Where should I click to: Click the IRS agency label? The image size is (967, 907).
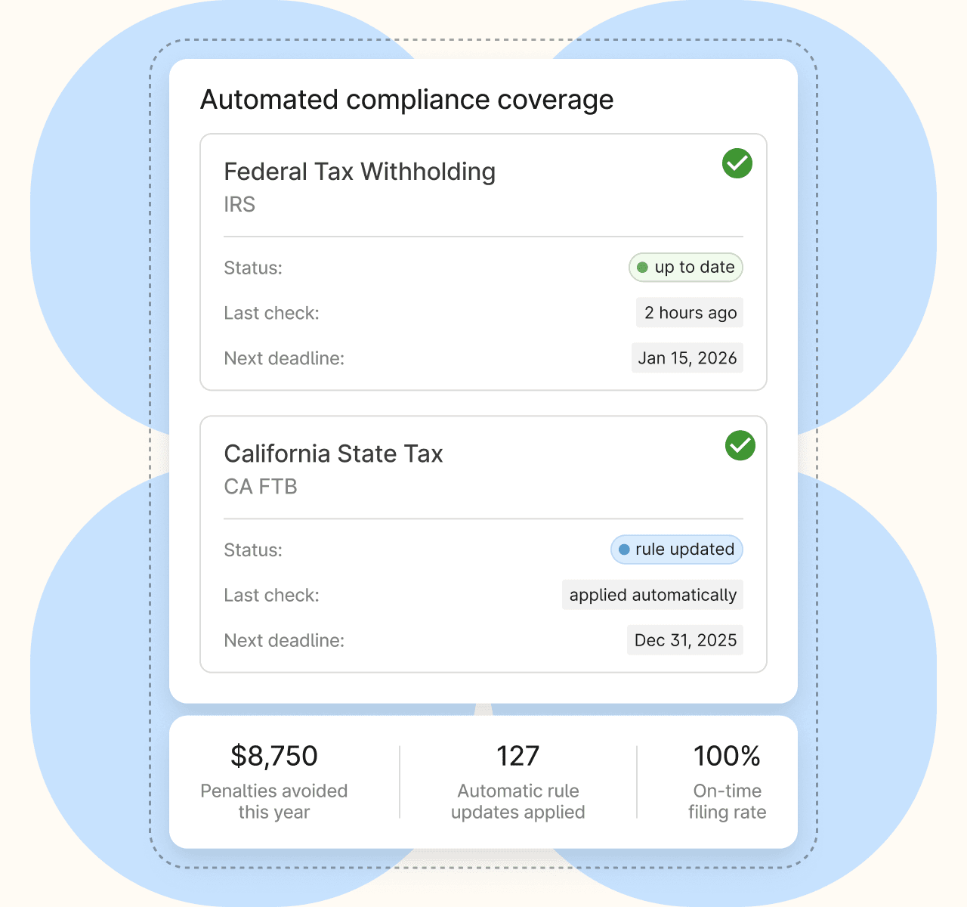(239, 205)
